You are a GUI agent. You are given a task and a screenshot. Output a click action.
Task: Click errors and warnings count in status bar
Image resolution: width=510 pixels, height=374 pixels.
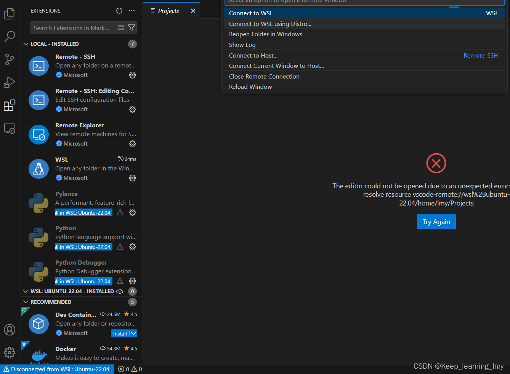click(130, 369)
